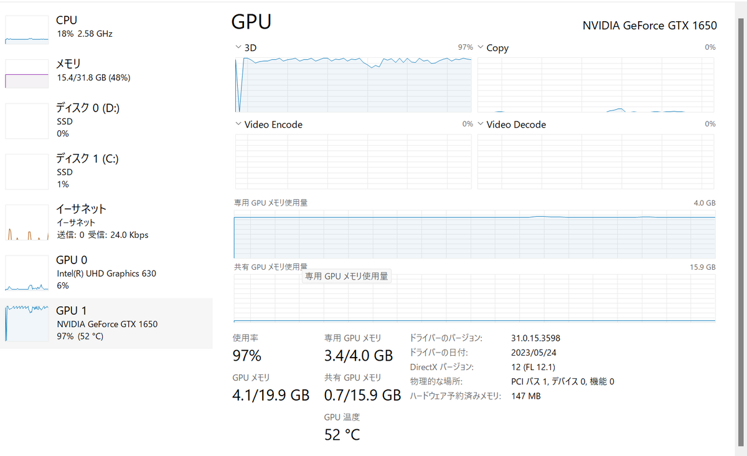Viewport: 747px width, 456px height.
Task: Click the 共有 GPU メモリ使用量 graph
Action: click(475, 298)
